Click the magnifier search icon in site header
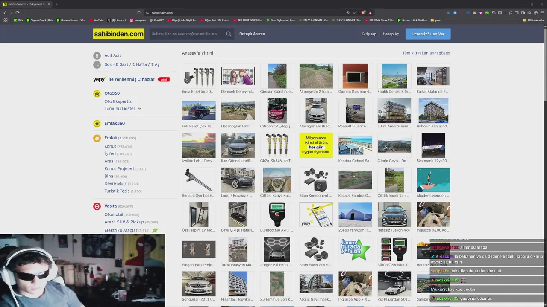Screen dimensions: 547x307 (229, 34)
